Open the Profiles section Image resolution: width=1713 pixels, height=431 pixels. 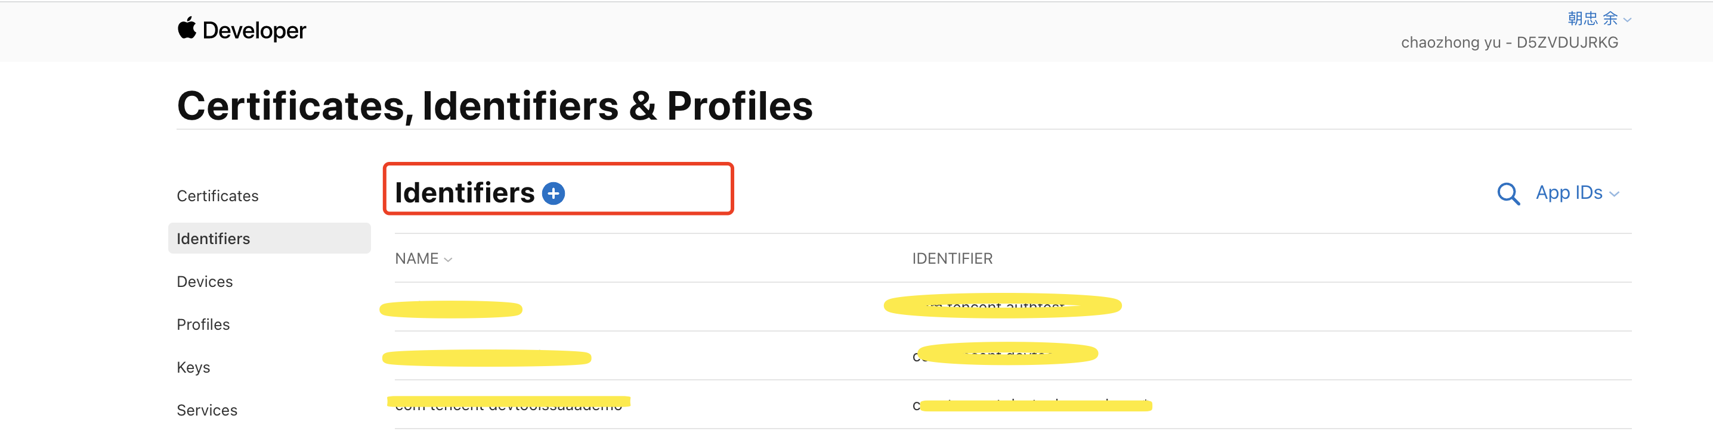[203, 324]
